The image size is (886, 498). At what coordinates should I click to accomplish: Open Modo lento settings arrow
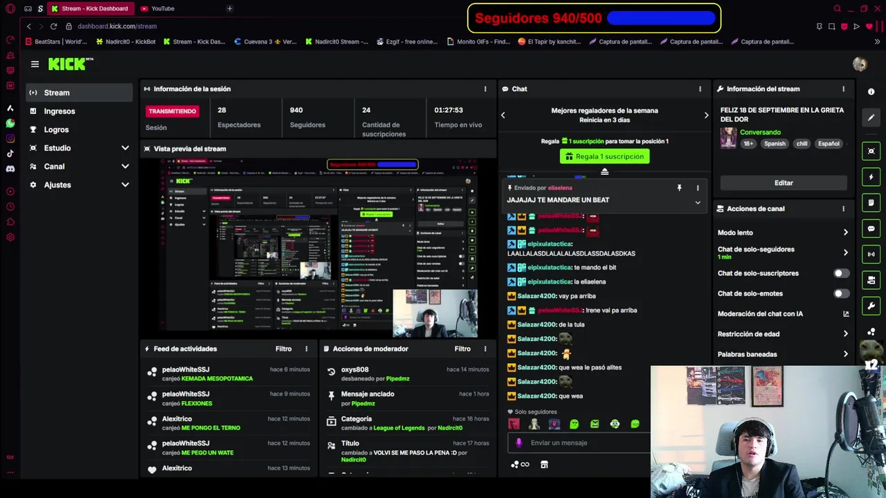pos(845,232)
